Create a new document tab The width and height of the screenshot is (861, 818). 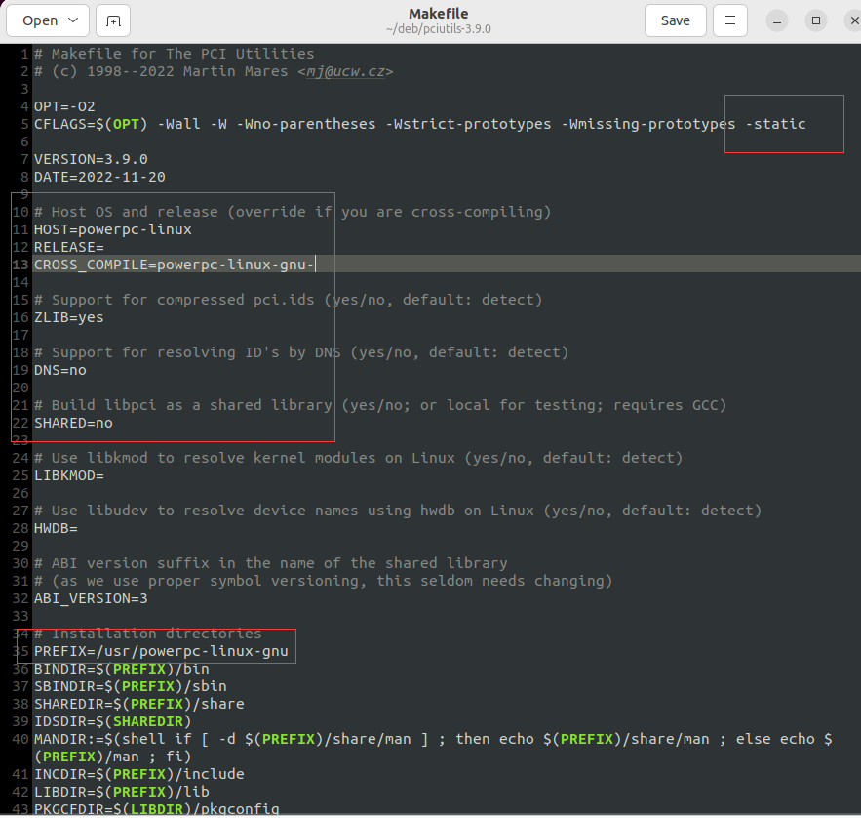(114, 20)
